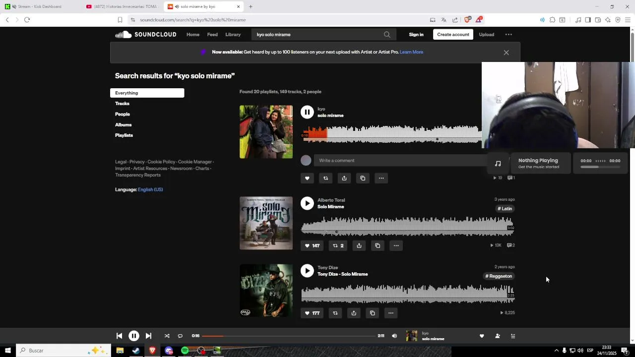This screenshot has width=635, height=357.
Task: Pause the kyo solo mirame track
Action: (x=307, y=112)
